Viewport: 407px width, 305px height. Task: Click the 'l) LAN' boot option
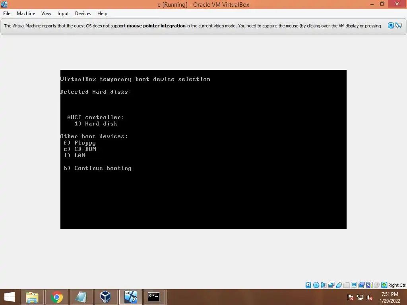click(74, 155)
